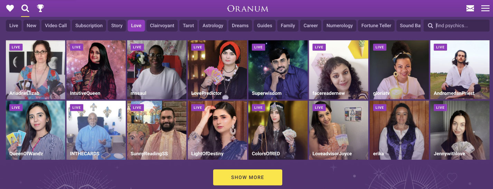Open the trophy awards icon
This screenshot has height=189, width=493.
point(40,8)
